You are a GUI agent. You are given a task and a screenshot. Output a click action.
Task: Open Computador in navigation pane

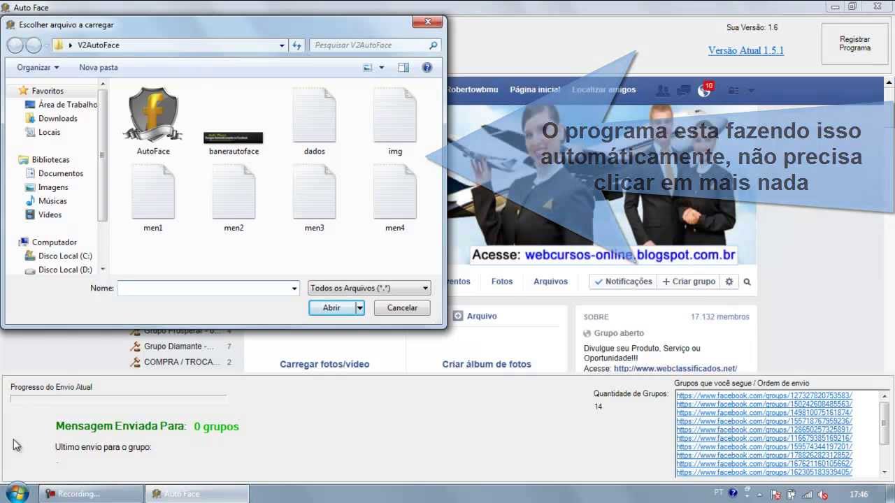click(x=55, y=242)
